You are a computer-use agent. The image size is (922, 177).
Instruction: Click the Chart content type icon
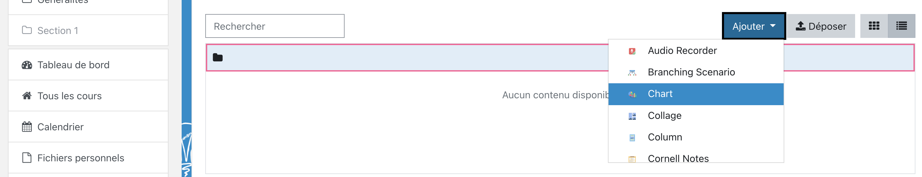point(632,94)
